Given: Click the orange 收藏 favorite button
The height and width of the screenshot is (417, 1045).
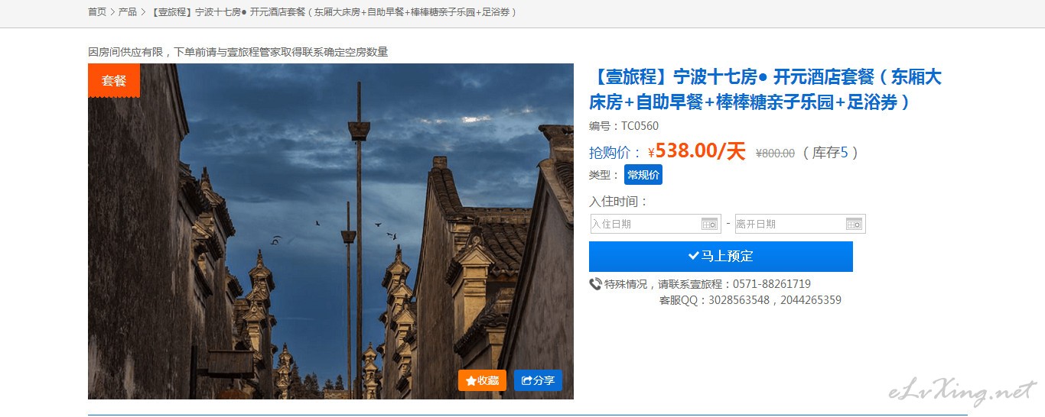Looking at the screenshot, I should pyautogui.click(x=482, y=380).
